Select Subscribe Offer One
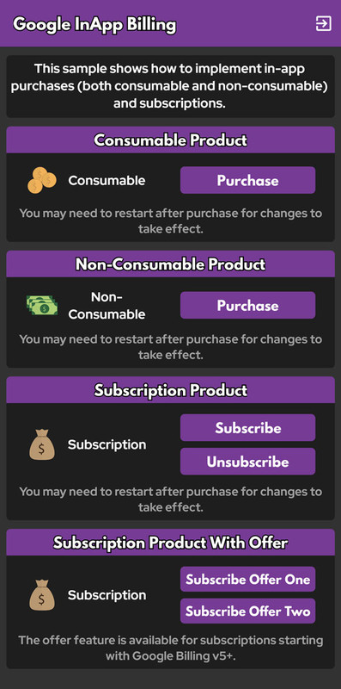The height and width of the screenshot is (689, 341). pyautogui.click(x=247, y=579)
